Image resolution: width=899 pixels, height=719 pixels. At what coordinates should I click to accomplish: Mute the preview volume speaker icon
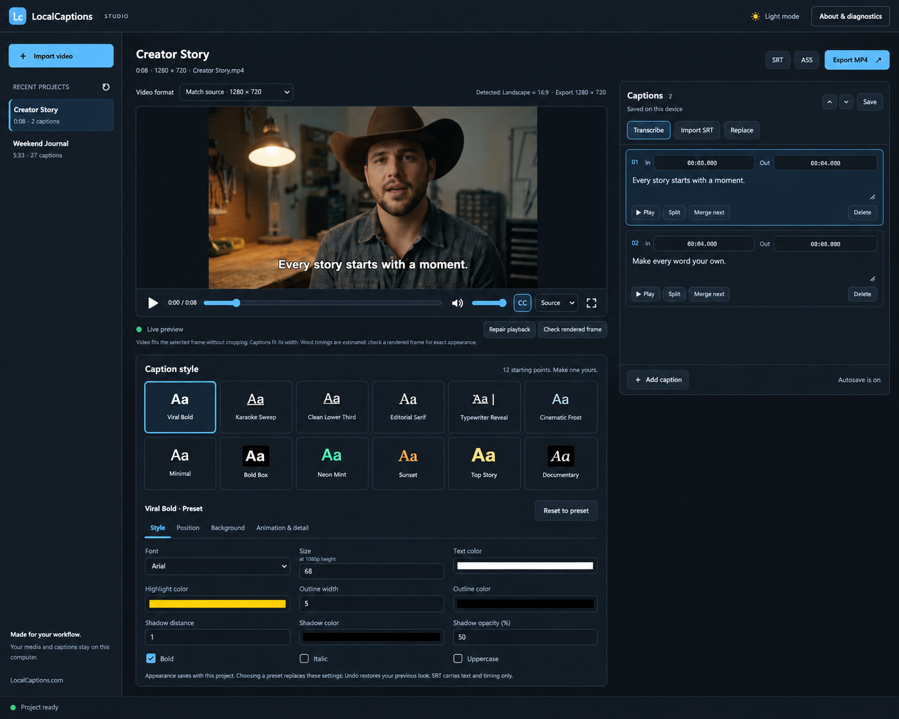[x=457, y=302]
